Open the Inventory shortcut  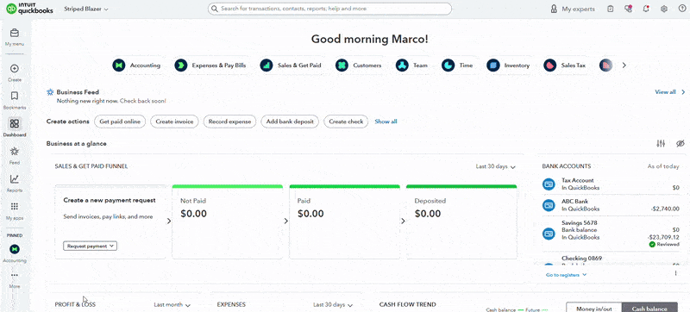(x=508, y=66)
